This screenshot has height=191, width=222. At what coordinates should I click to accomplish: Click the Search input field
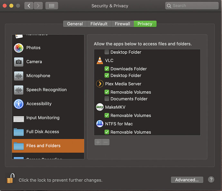[x=192, y=6]
